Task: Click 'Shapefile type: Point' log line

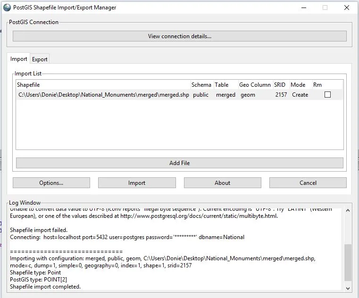Action: coord(35,273)
